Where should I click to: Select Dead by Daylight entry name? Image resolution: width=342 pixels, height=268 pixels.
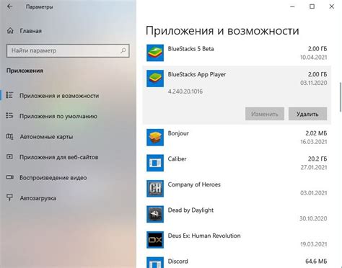(190, 210)
